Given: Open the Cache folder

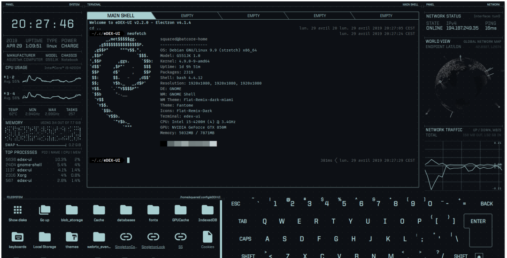Looking at the screenshot, I should (99, 210).
